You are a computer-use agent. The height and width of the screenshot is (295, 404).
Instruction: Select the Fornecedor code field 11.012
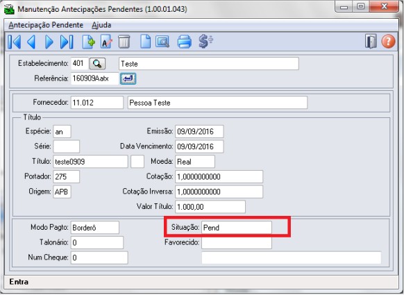97,103
